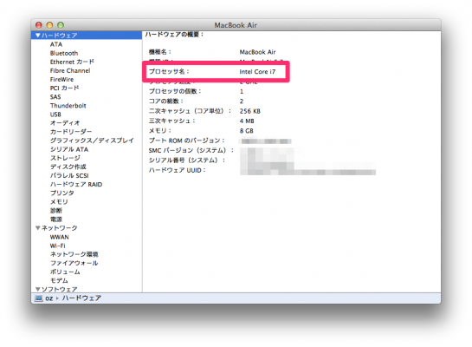Select the 電源 power item
The height and width of the screenshot is (347, 472).
pos(56,219)
